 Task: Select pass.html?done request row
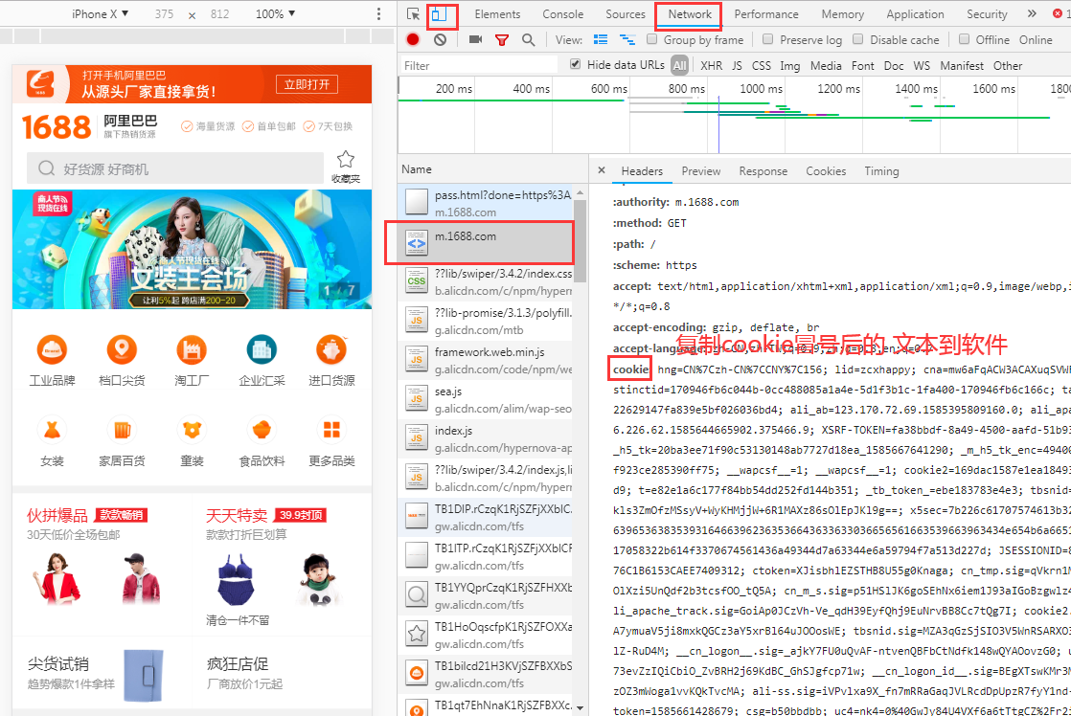point(485,203)
